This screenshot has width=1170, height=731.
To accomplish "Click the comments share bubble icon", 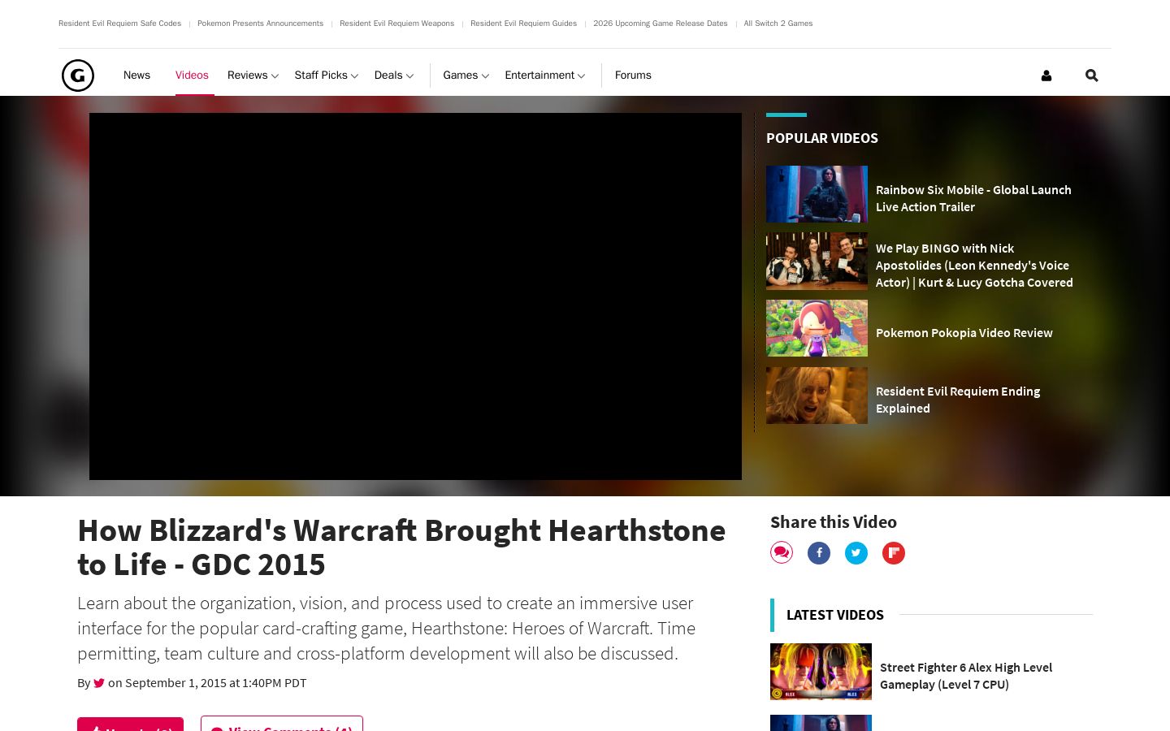I will tap(782, 553).
